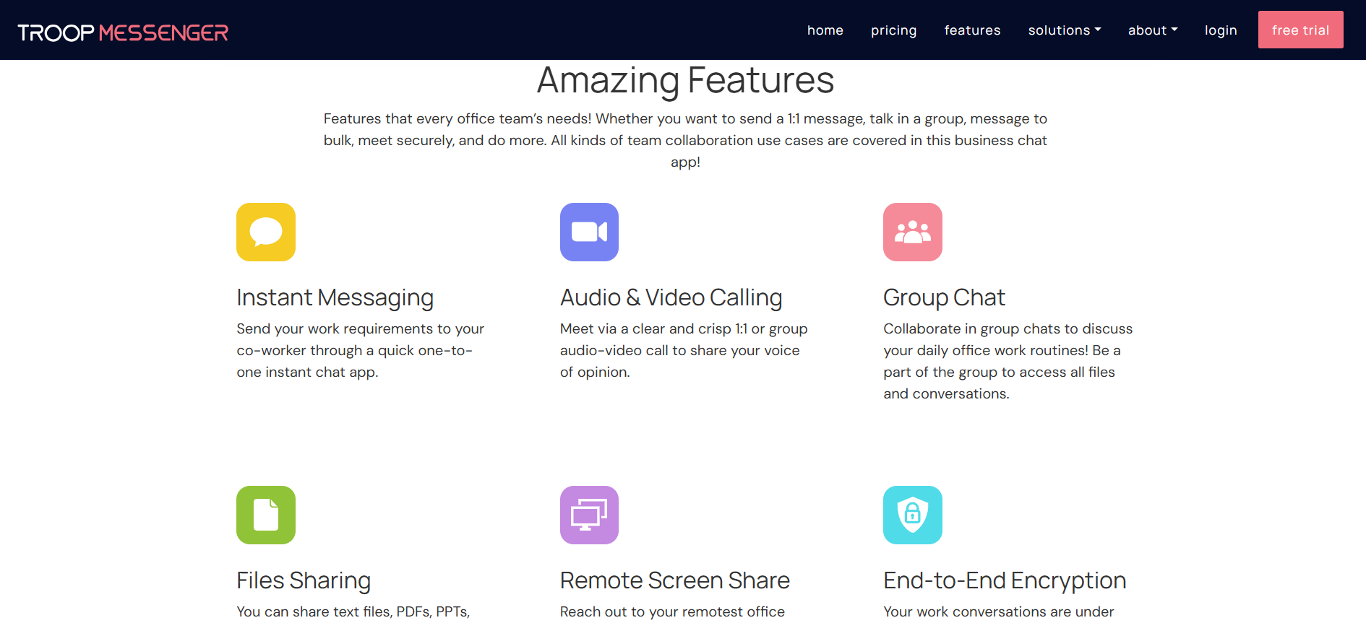1366x623 pixels.
Task: Click the pink Group Chat people icon
Action: coord(912,232)
